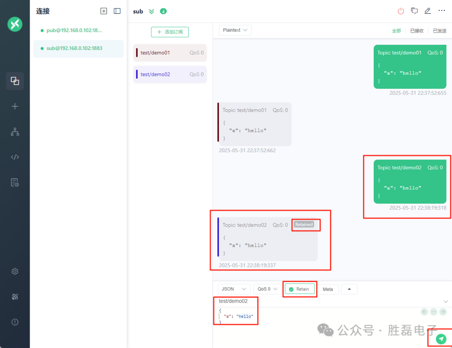Screen dimensions: 452x348
Task: Open new window icon in header
Action: 414,11
